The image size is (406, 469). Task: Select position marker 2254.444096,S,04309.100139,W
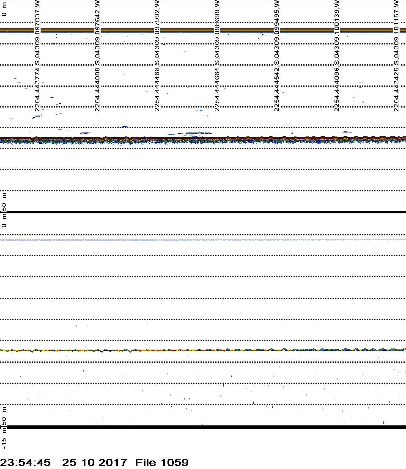click(x=337, y=56)
